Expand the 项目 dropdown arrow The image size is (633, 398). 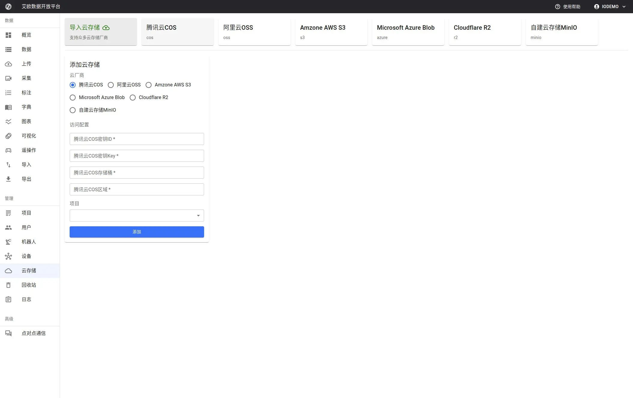pyautogui.click(x=198, y=216)
